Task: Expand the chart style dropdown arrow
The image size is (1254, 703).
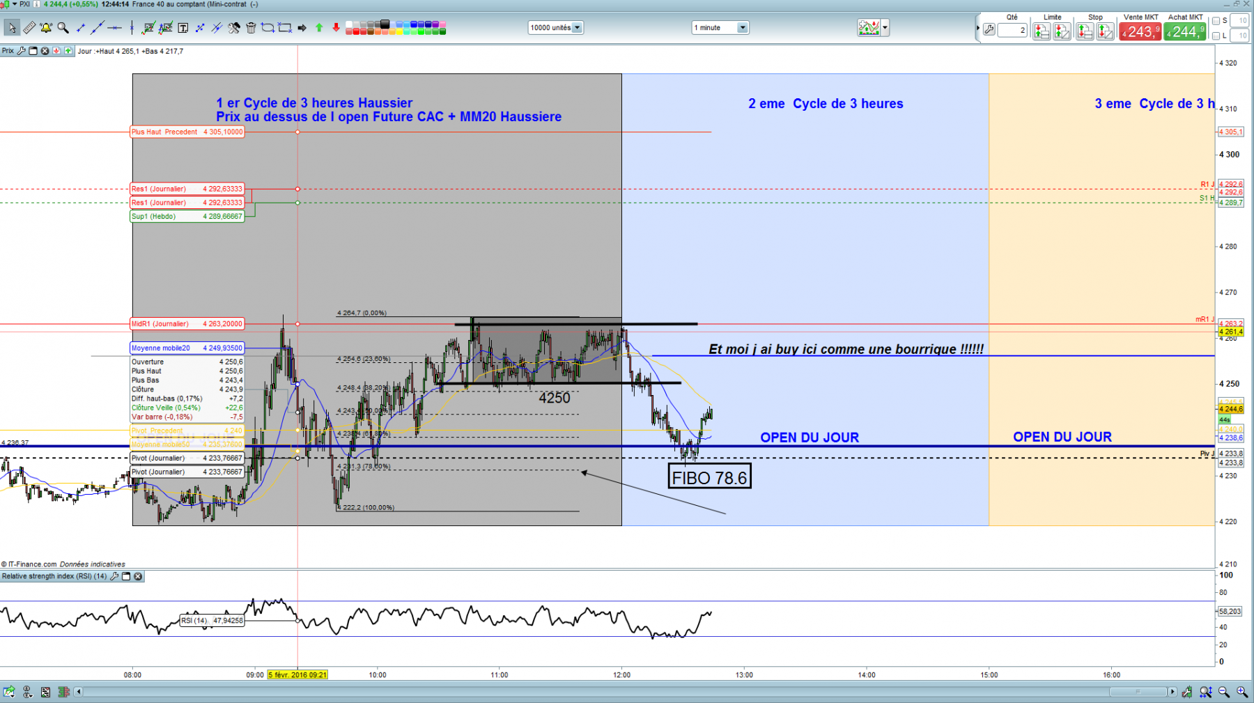Action: [x=885, y=28]
